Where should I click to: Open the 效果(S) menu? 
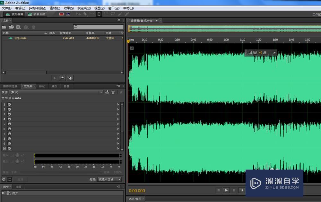(x=69, y=8)
